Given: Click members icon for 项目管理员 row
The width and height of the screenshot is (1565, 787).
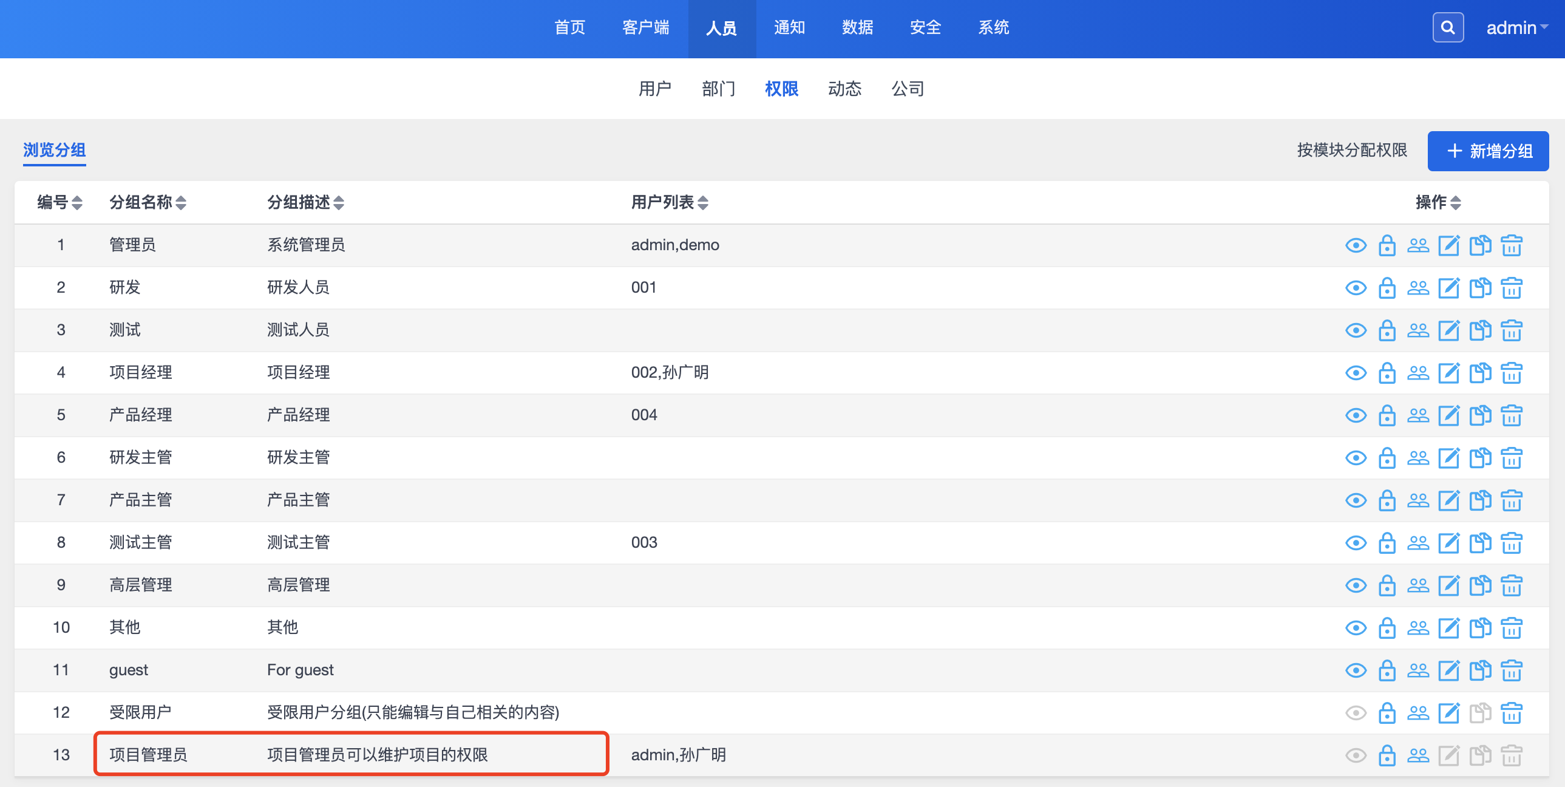Looking at the screenshot, I should [1418, 755].
